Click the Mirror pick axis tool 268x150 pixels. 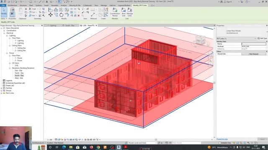(x=62, y=10)
